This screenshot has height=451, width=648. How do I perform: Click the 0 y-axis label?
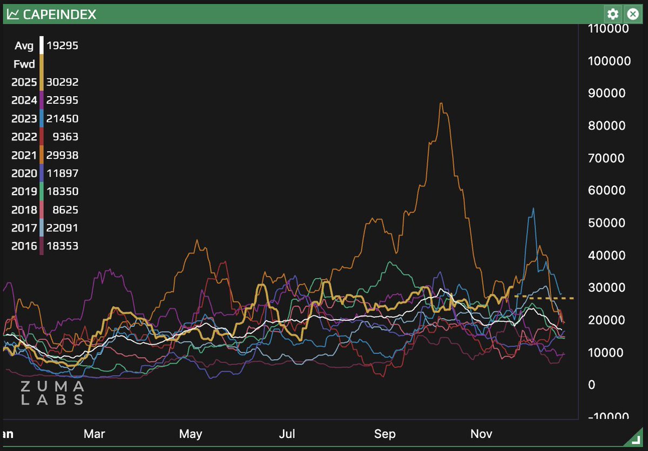(592, 385)
